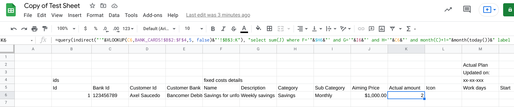
Task: Format as currency with dollar icon
Action: (85, 29)
